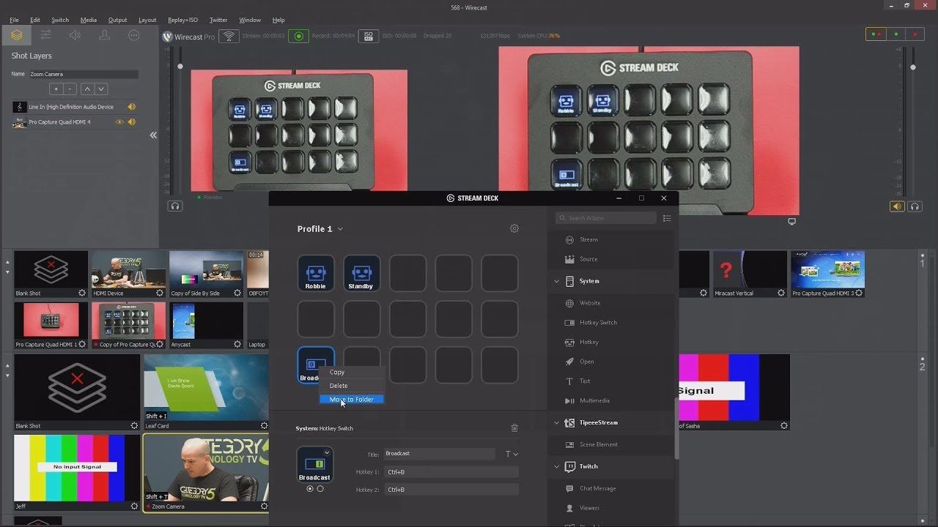Select the Standby Stream Deck key
Screen dimensions: 938x527
tap(361, 273)
